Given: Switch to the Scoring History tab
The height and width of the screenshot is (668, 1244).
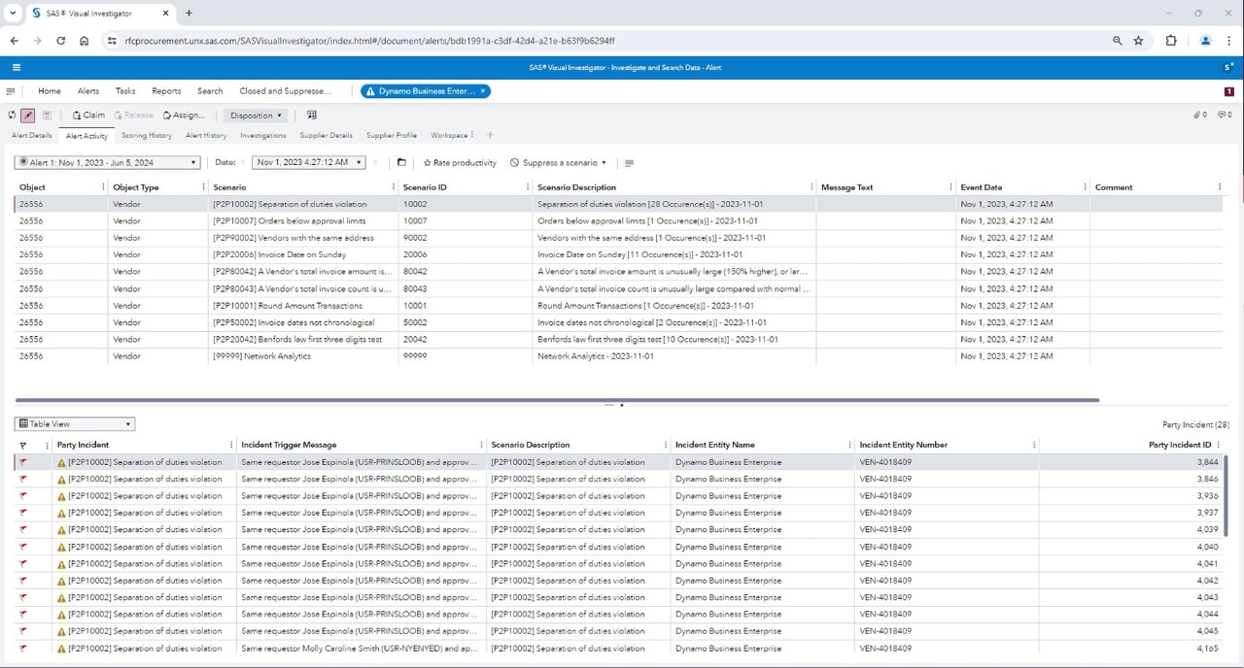Looking at the screenshot, I should coord(146,135).
